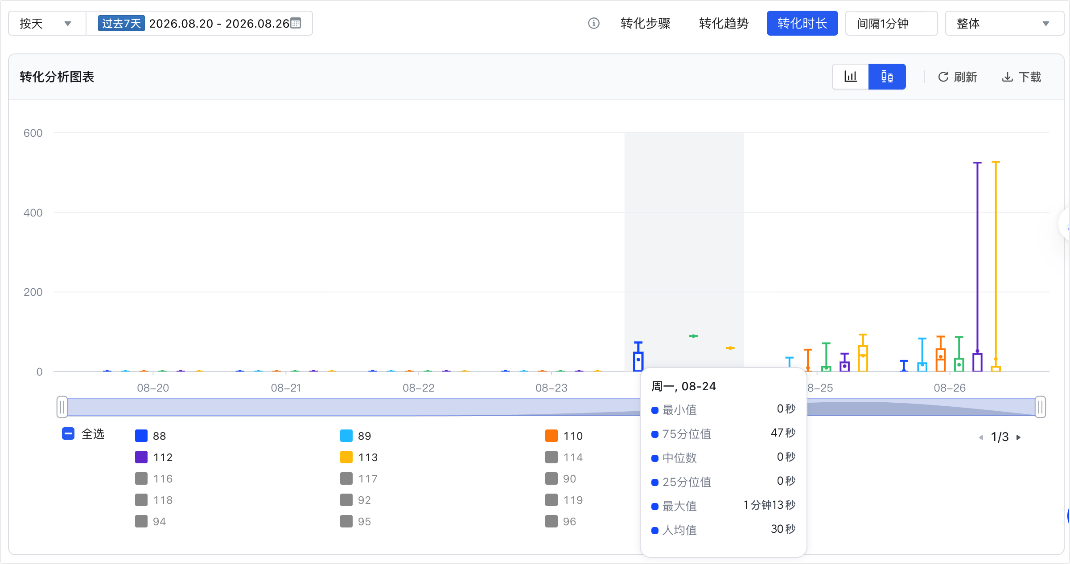Click the 08-20 axis label
Viewport: 1070px width, 564px height.
(153, 388)
